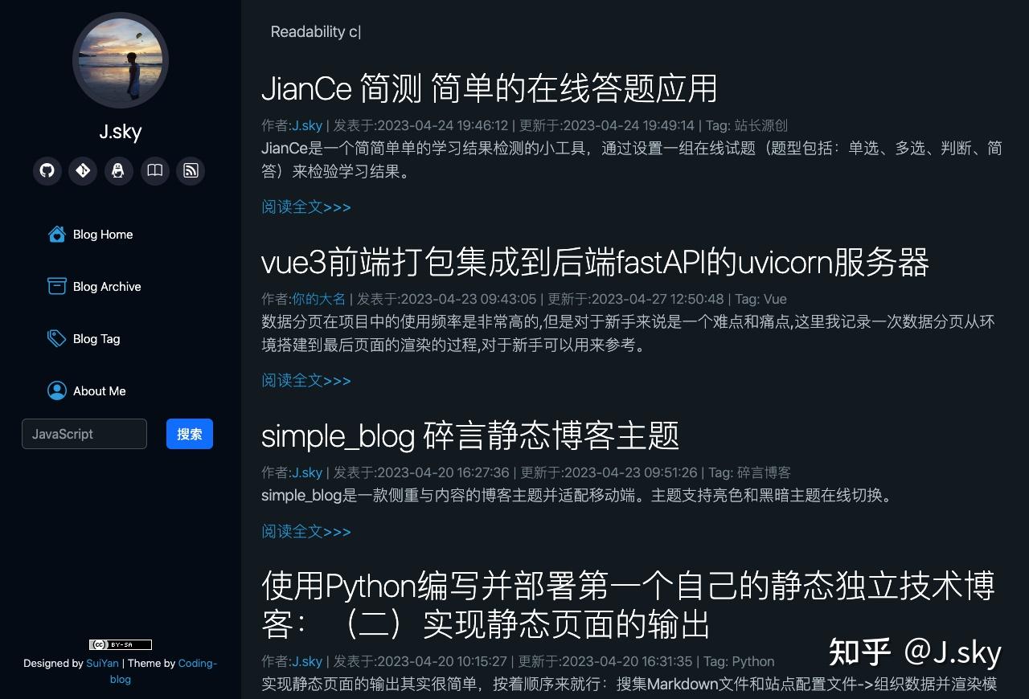
Task: Open the QQ penguin icon
Action: (119, 170)
